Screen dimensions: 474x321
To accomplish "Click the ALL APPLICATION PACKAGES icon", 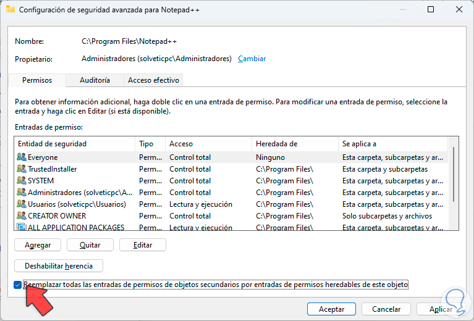I will [22, 227].
